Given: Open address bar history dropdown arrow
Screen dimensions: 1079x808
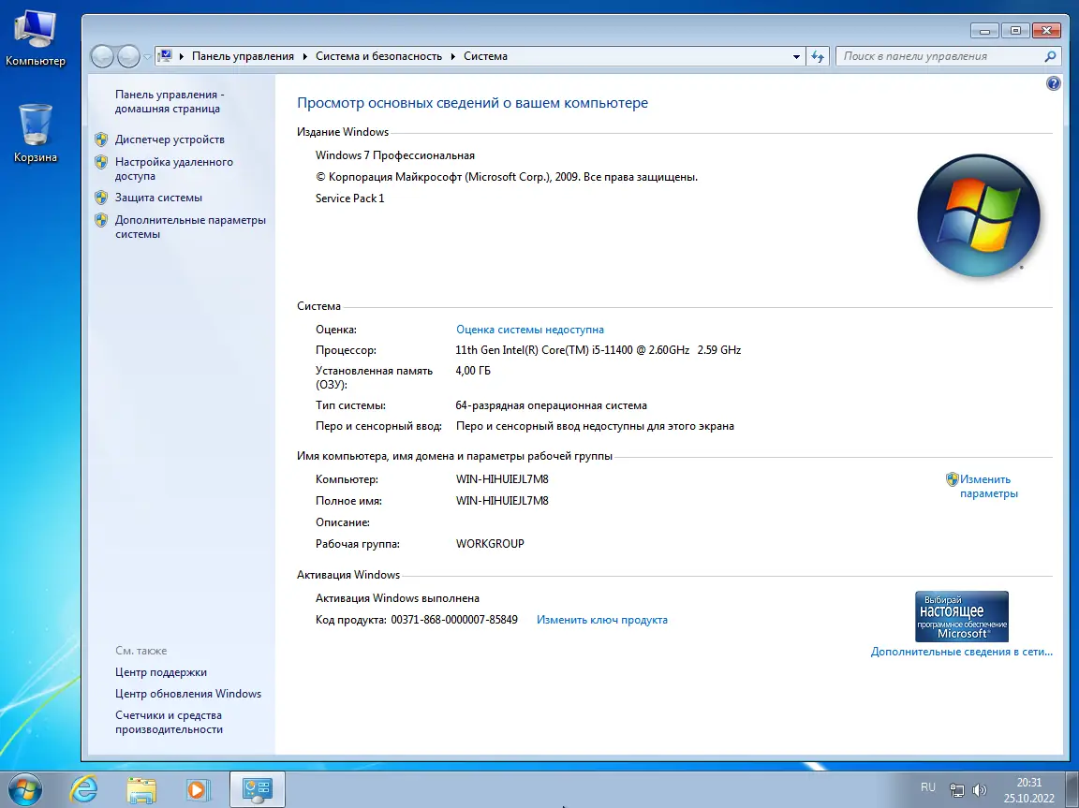Looking at the screenshot, I should (796, 56).
